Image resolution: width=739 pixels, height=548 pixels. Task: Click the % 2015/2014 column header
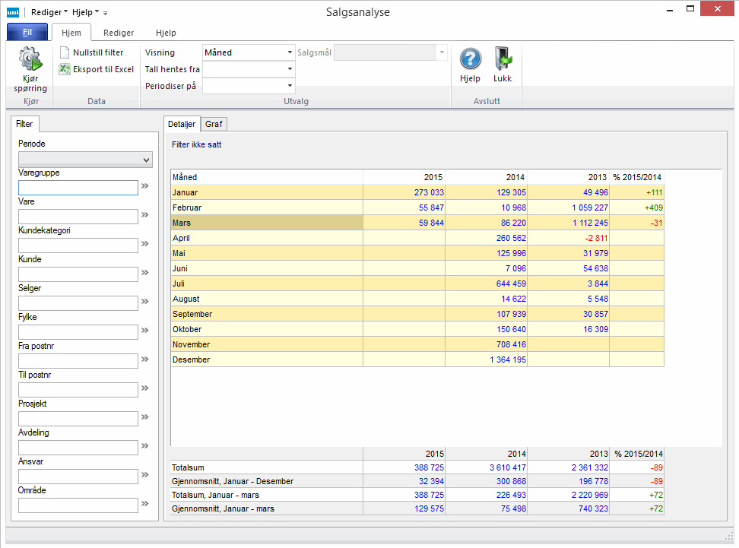637,177
